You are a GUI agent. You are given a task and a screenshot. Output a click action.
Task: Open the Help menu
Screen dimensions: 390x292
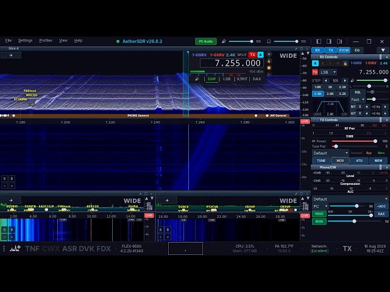coord(78,41)
